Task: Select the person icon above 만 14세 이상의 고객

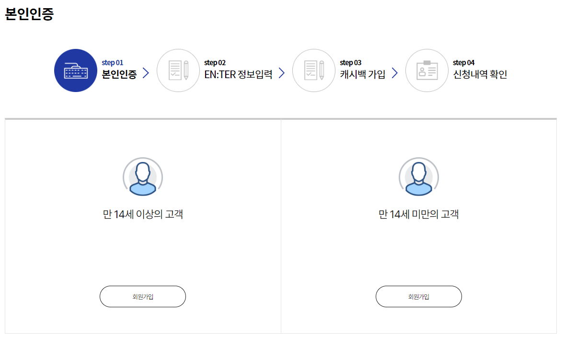Action: point(142,177)
